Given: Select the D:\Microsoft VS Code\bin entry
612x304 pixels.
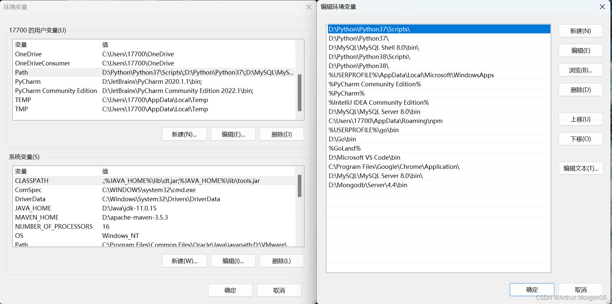Looking at the screenshot, I should [439, 157].
